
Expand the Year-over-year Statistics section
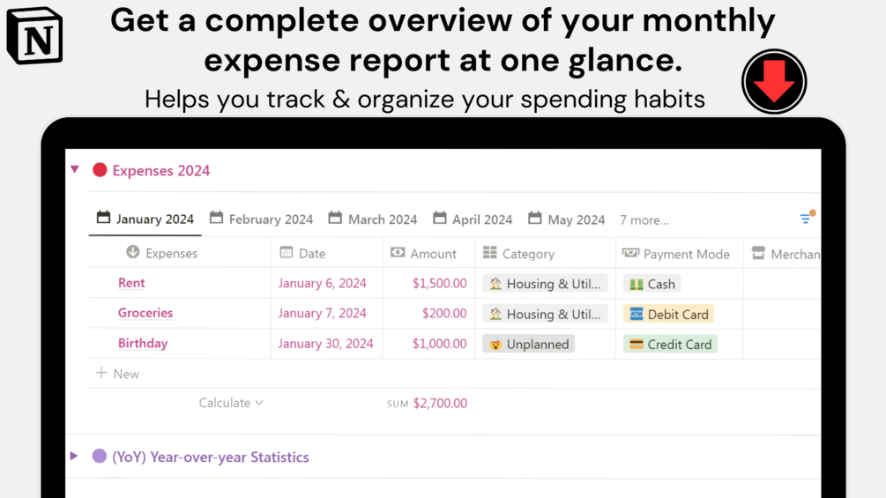click(74, 456)
